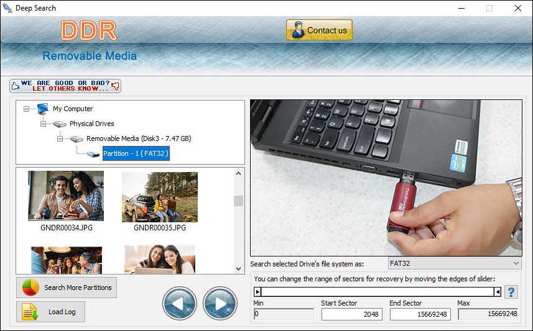
Task: Select the two women with laptop thumbnail
Action: [x=160, y=260]
